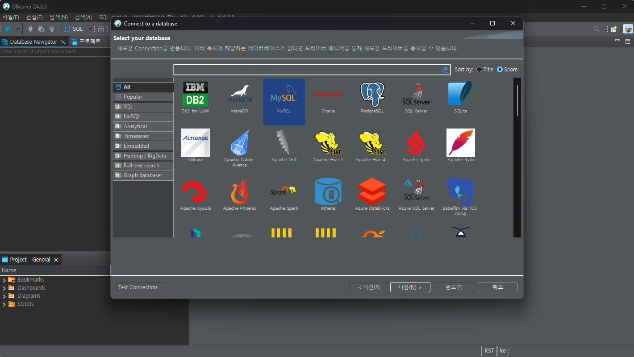Viewport: 634px width, 357px height.
Task: Filter by Analytical category
Action: point(143,126)
